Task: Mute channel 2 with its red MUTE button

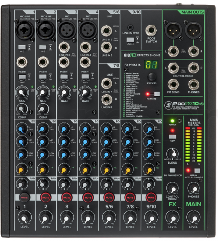Action: click(46, 197)
